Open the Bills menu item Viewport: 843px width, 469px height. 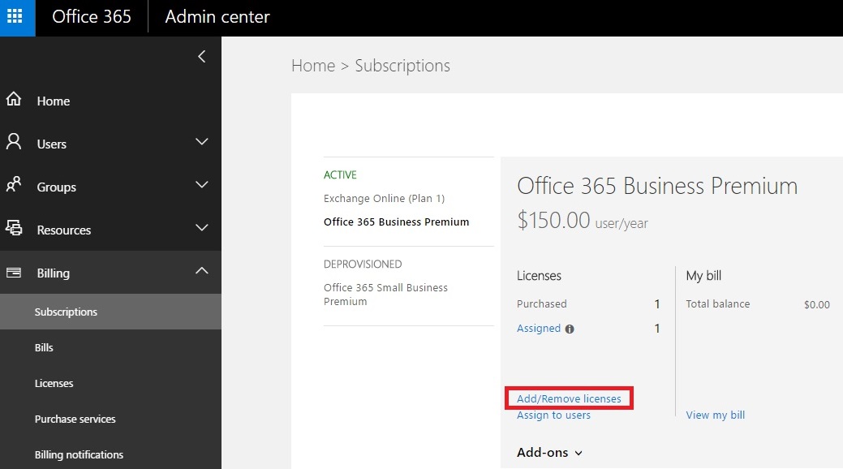click(44, 347)
